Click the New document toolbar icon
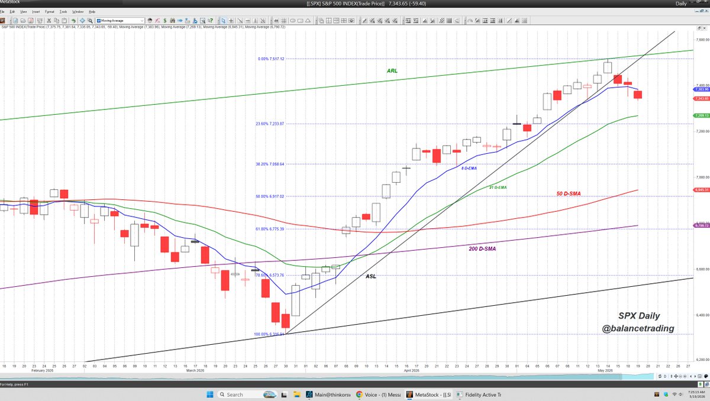 point(15,21)
